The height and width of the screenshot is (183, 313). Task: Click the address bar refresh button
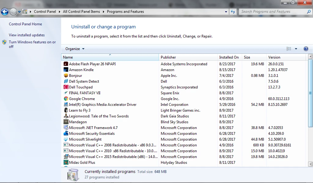click(x=233, y=12)
